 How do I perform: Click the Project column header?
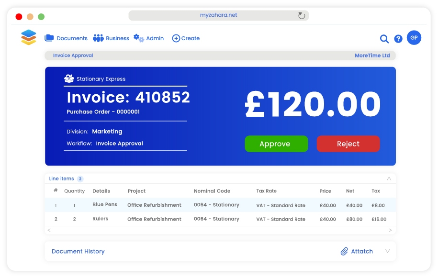click(x=136, y=191)
